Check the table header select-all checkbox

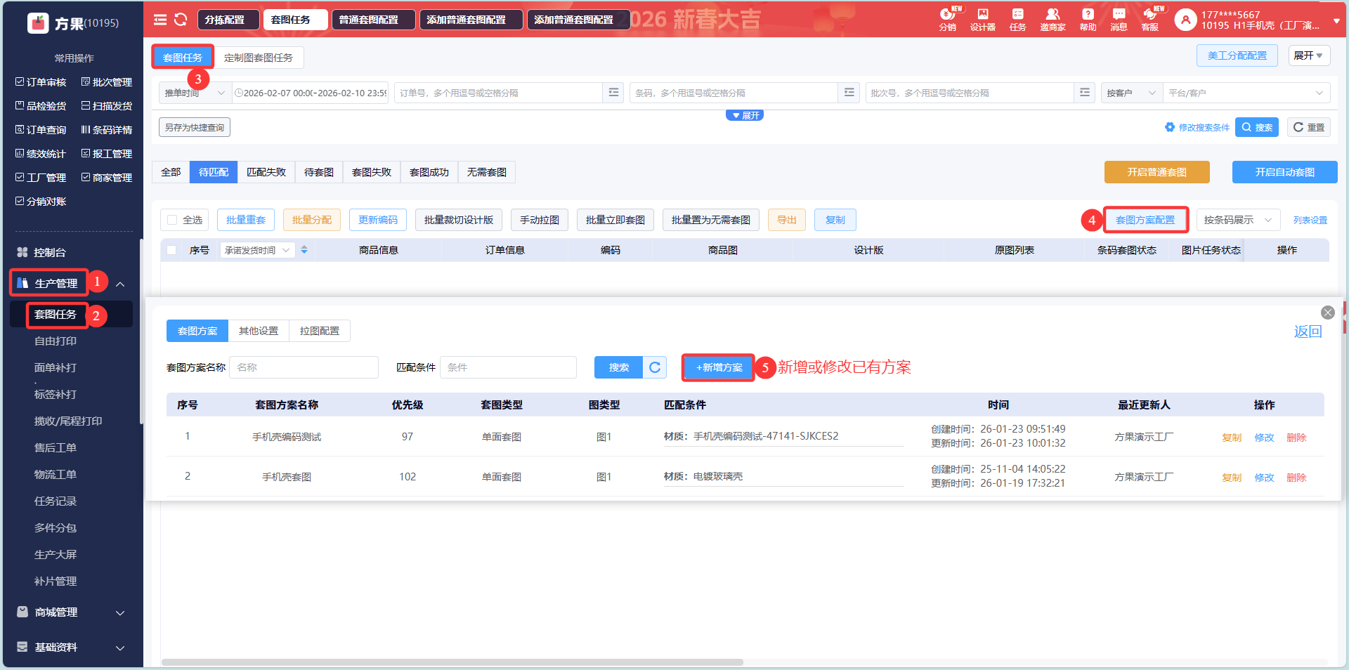[171, 250]
